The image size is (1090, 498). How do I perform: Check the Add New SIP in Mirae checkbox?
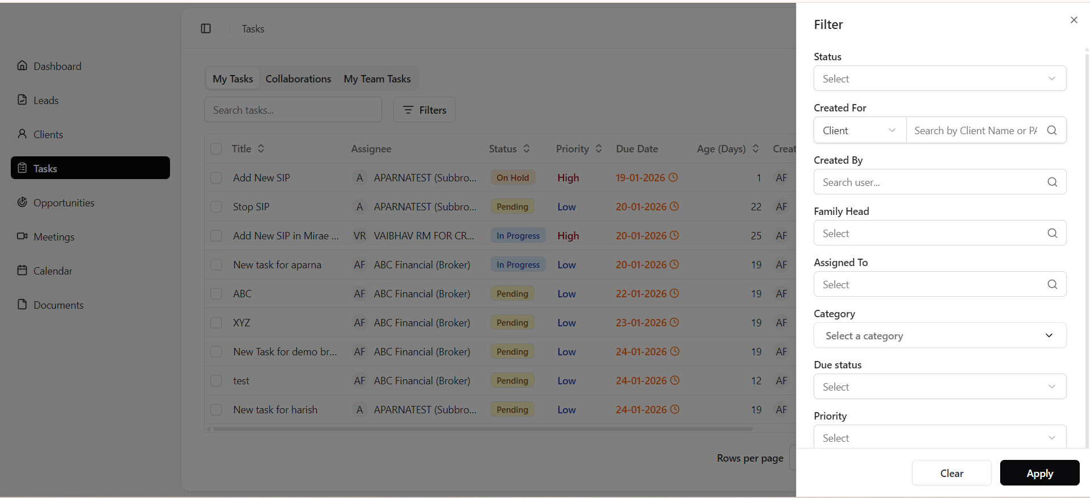[216, 235]
